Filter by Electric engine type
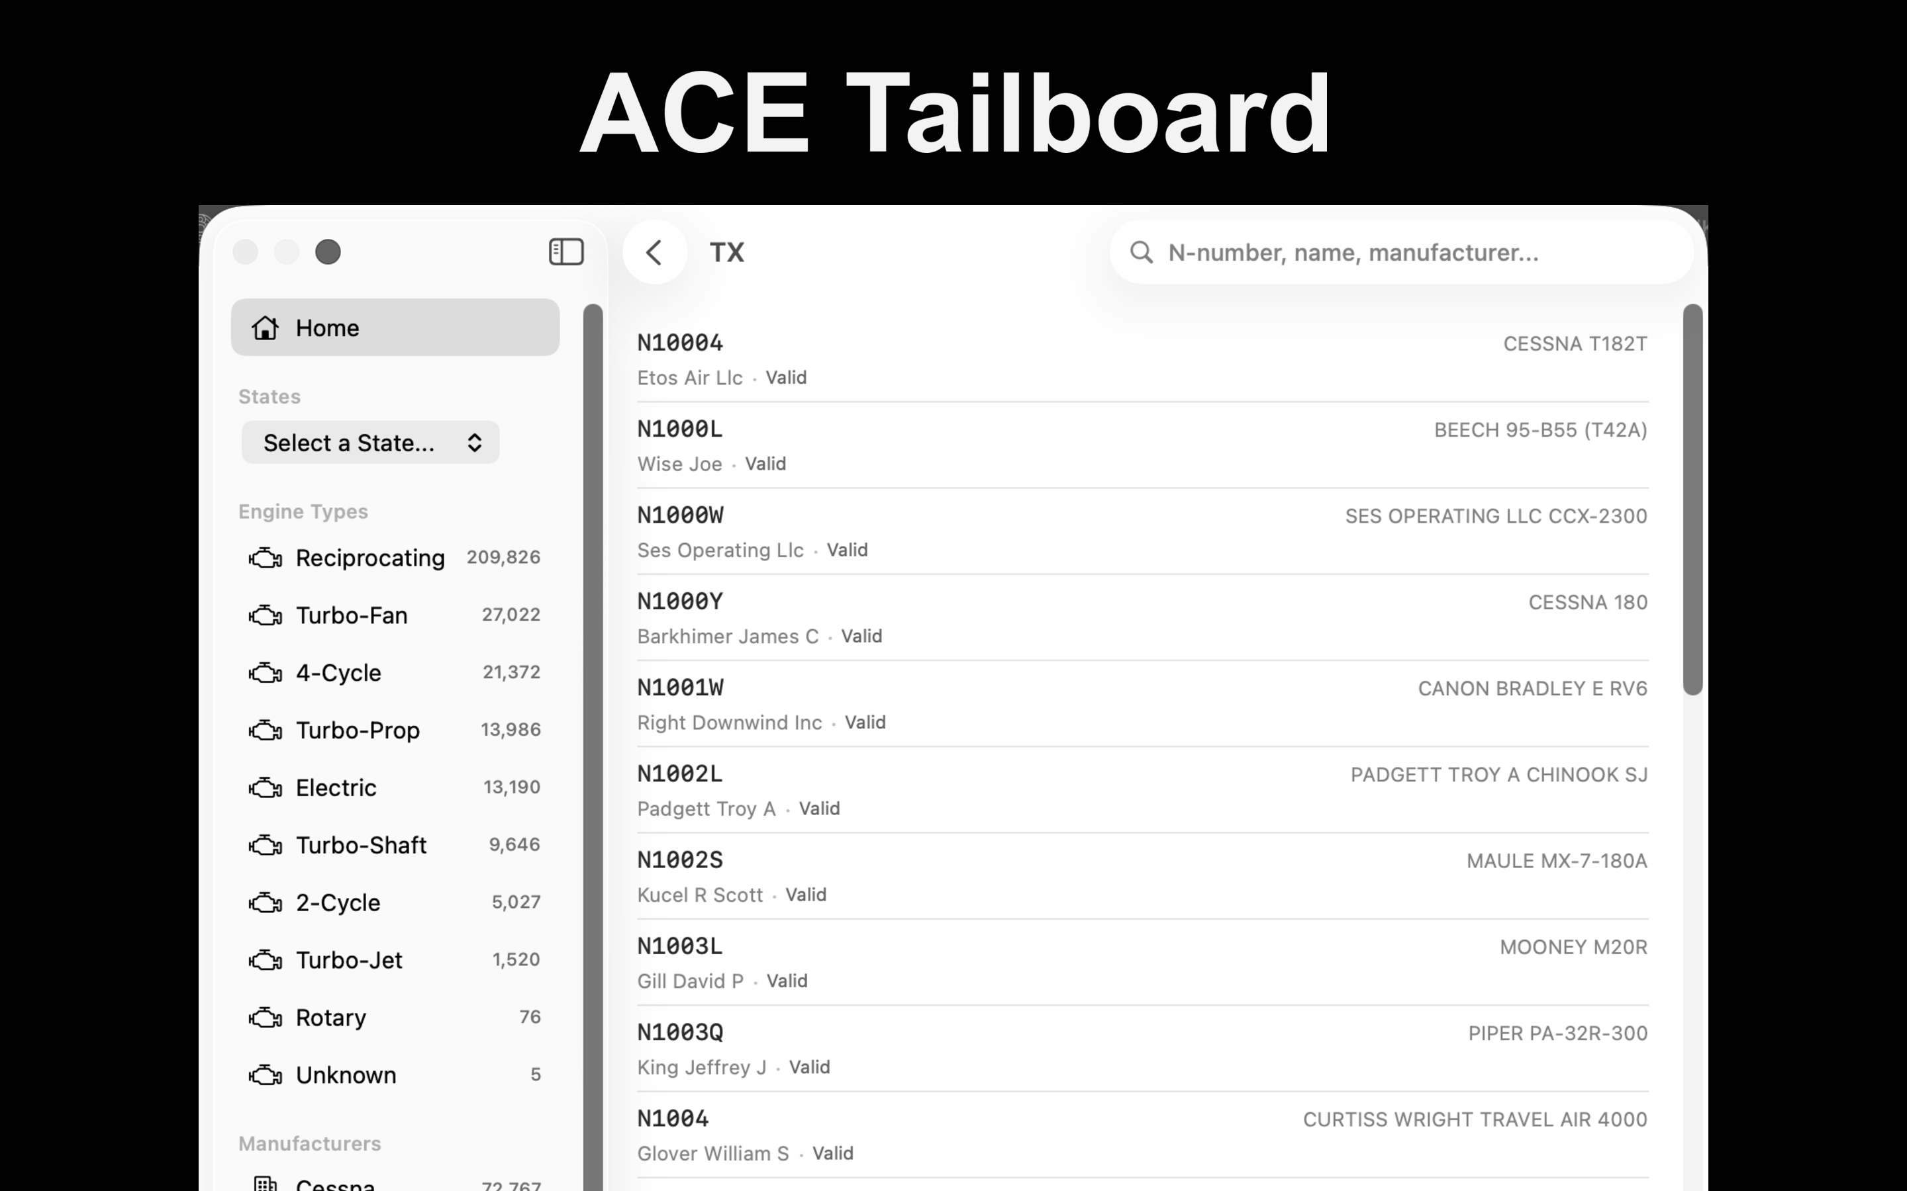Image resolution: width=1907 pixels, height=1191 pixels. [395, 789]
